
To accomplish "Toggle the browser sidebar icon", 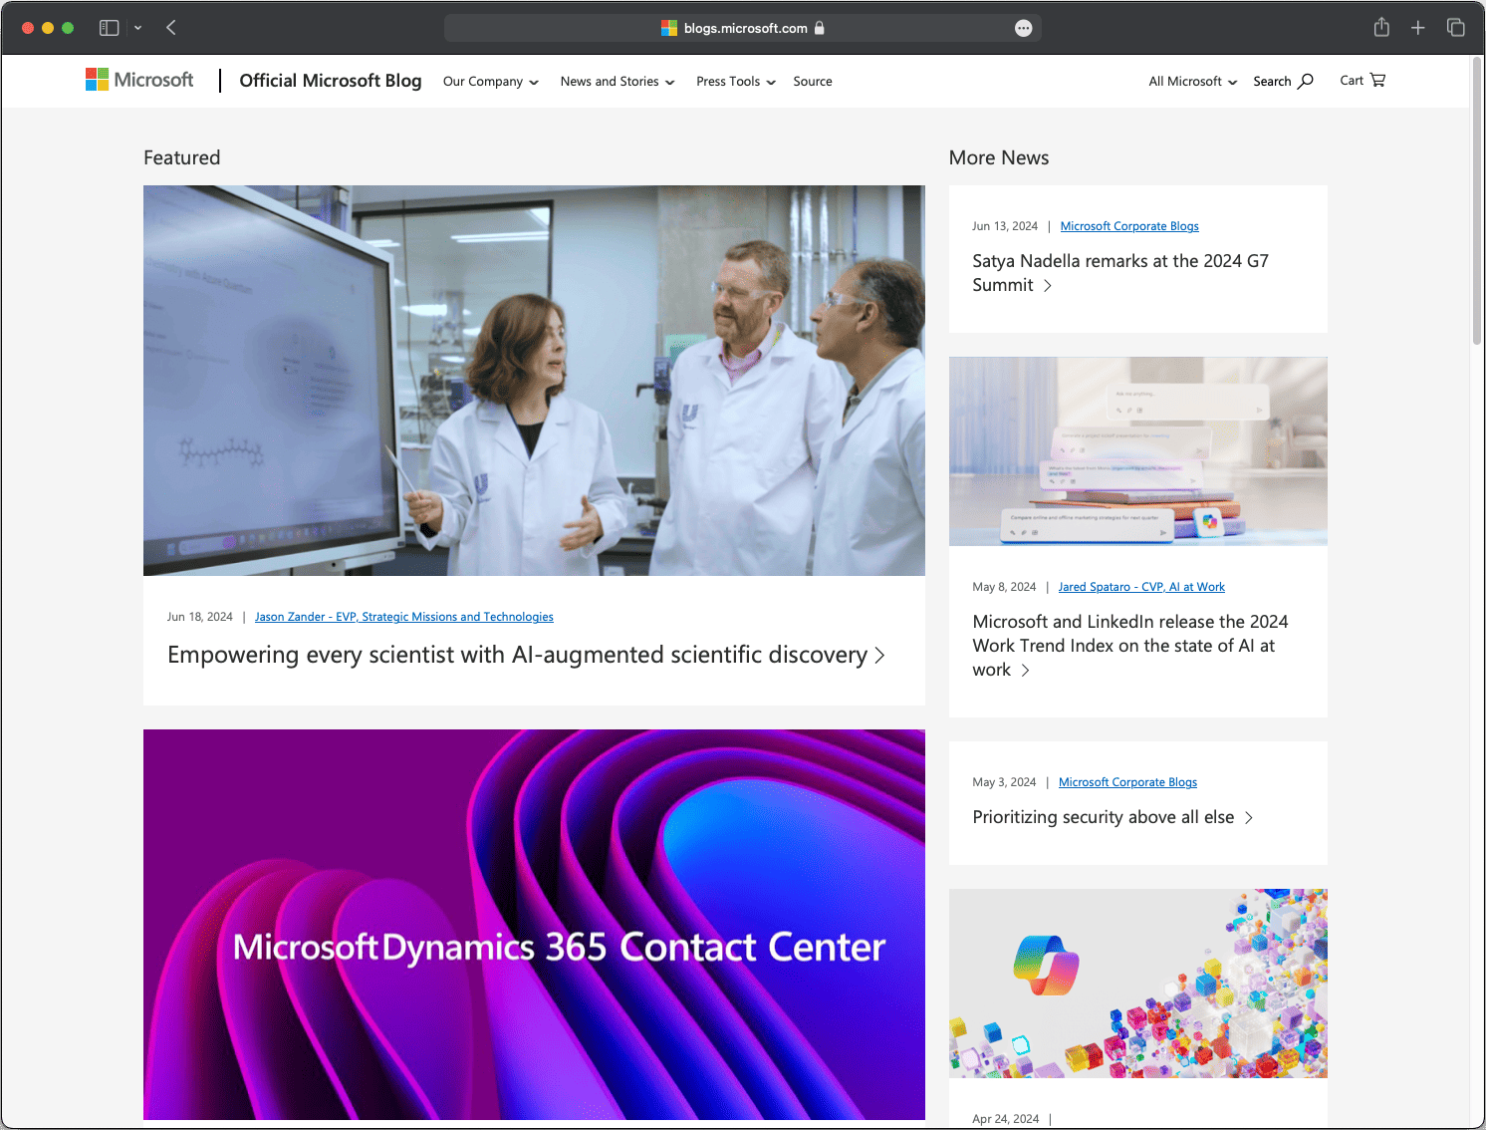I will pyautogui.click(x=110, y=27).
